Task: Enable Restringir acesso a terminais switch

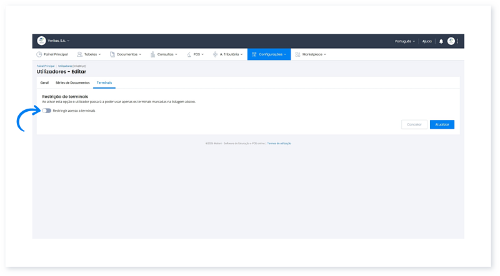Action: pyautogui.click(x=47, y=111)
